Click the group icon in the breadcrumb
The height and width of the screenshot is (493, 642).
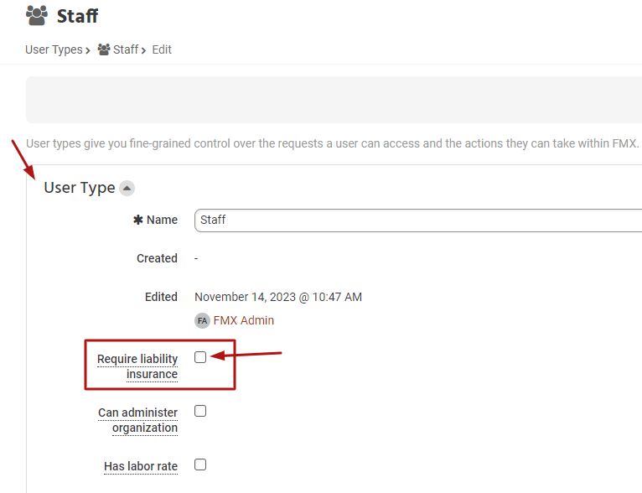click(x=104, y=49)
